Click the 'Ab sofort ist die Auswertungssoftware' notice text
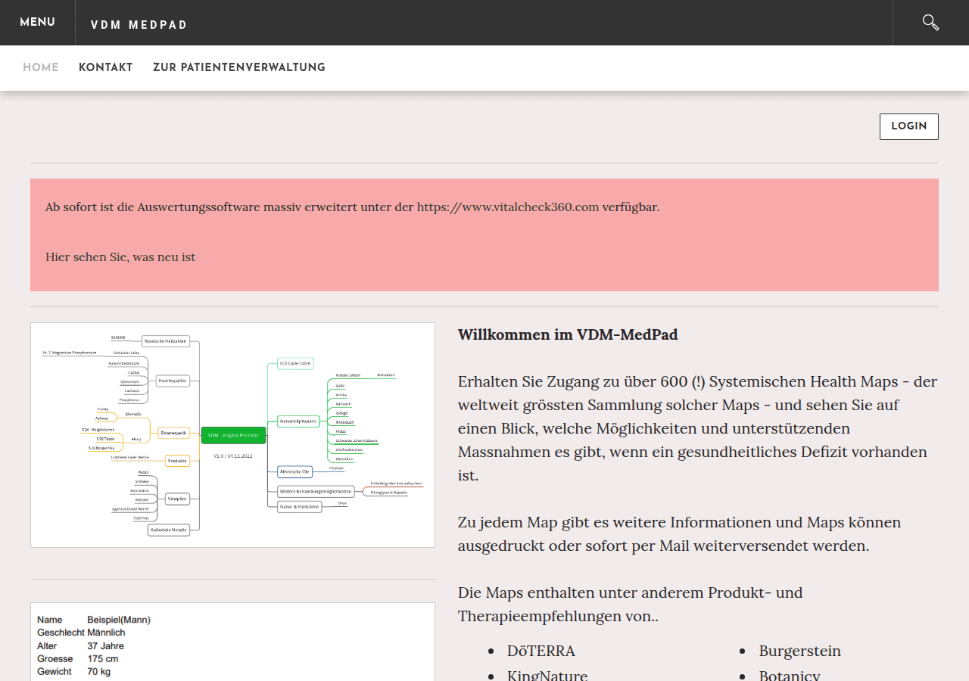Viewport: 969px width, 681px height. [353, 207]
